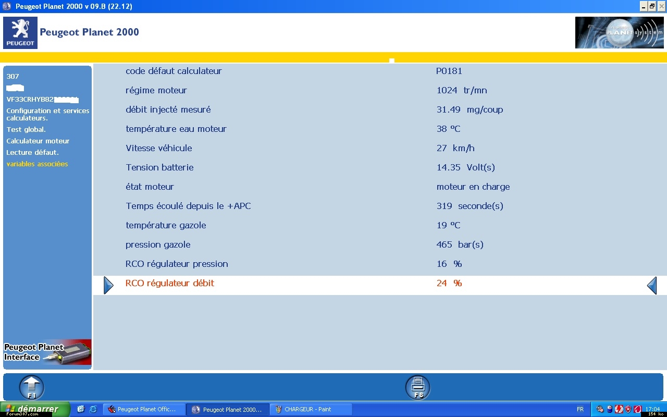Select 'Configuration et services calculateurs.' in sidebar

pyautogui.click(x=48, y=114)
